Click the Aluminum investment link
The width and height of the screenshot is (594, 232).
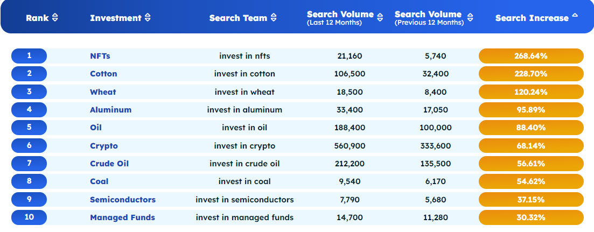tap(110, 110)
